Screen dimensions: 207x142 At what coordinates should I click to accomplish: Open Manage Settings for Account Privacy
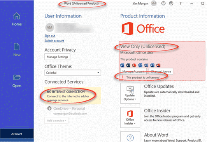coord(57,57)
